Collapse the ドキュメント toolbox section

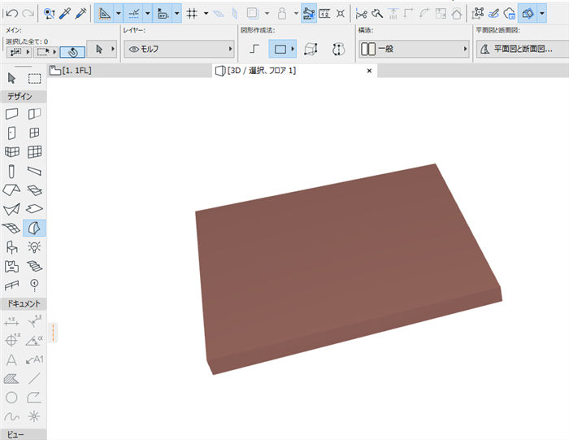(24, 304)
